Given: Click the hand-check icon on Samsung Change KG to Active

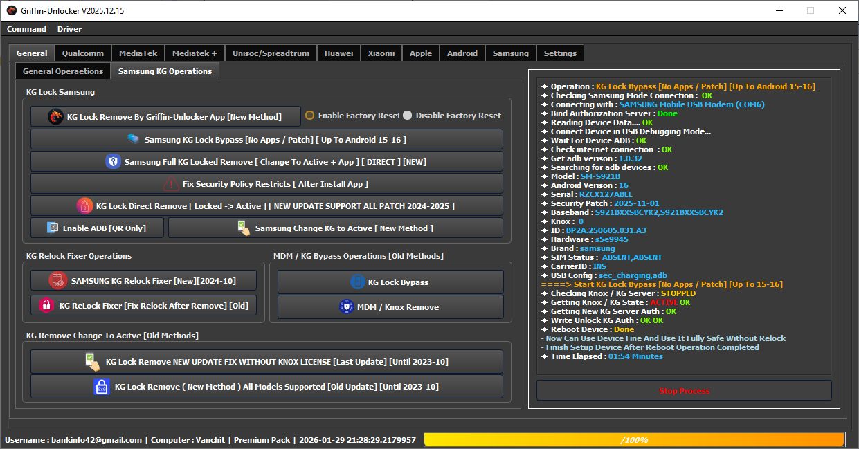Looking at the screenshot, I should coord(244,228).
